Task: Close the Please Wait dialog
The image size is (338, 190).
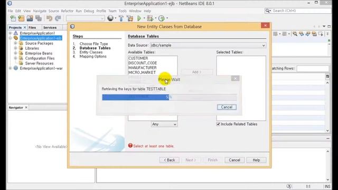Action: click(x=235, y=78)
